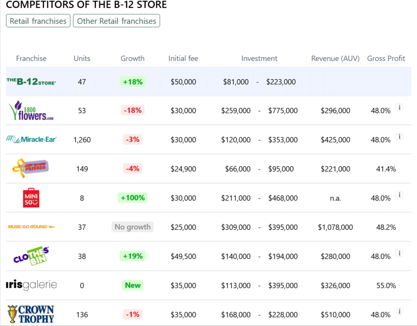Click the $24,900 initial fee value
Viewport: 417px width, 326px height.
click(x=183, y=169)
